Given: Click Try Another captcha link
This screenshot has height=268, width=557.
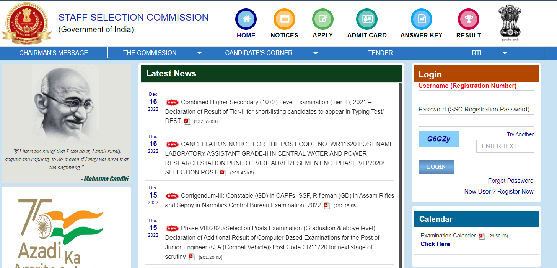Looking at the screenshot, I should click(520, 134).
